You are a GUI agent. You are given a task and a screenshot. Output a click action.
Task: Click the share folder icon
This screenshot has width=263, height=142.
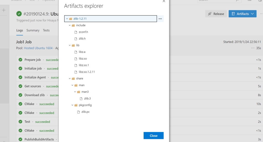pos(73,79)
